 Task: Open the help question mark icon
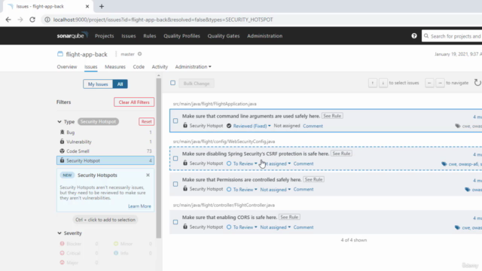click(414, 36)
